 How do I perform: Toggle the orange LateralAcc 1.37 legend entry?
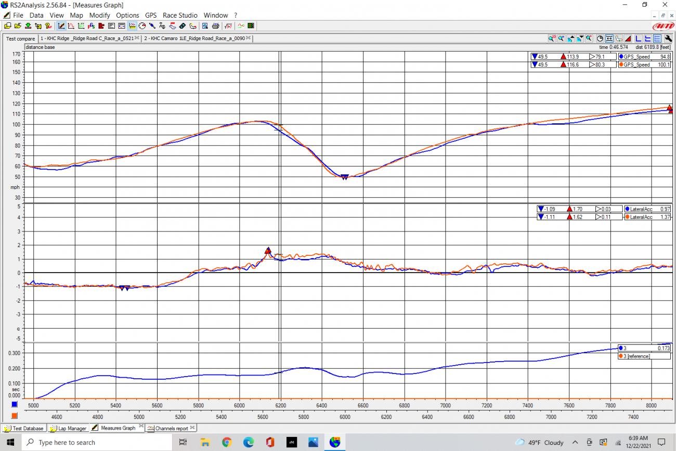pos(647,217)
